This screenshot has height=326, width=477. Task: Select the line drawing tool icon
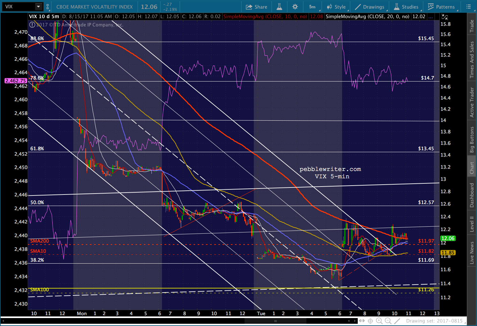pyautogui.click(x=397, y=321)
